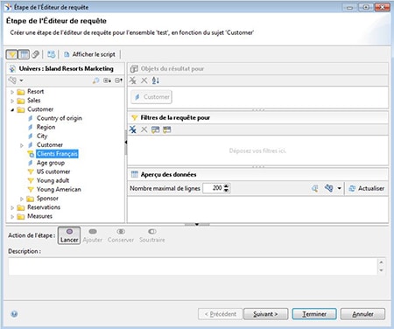Open the help icon at bottom left
Viewport: 394px width, 329px height.
14,314
